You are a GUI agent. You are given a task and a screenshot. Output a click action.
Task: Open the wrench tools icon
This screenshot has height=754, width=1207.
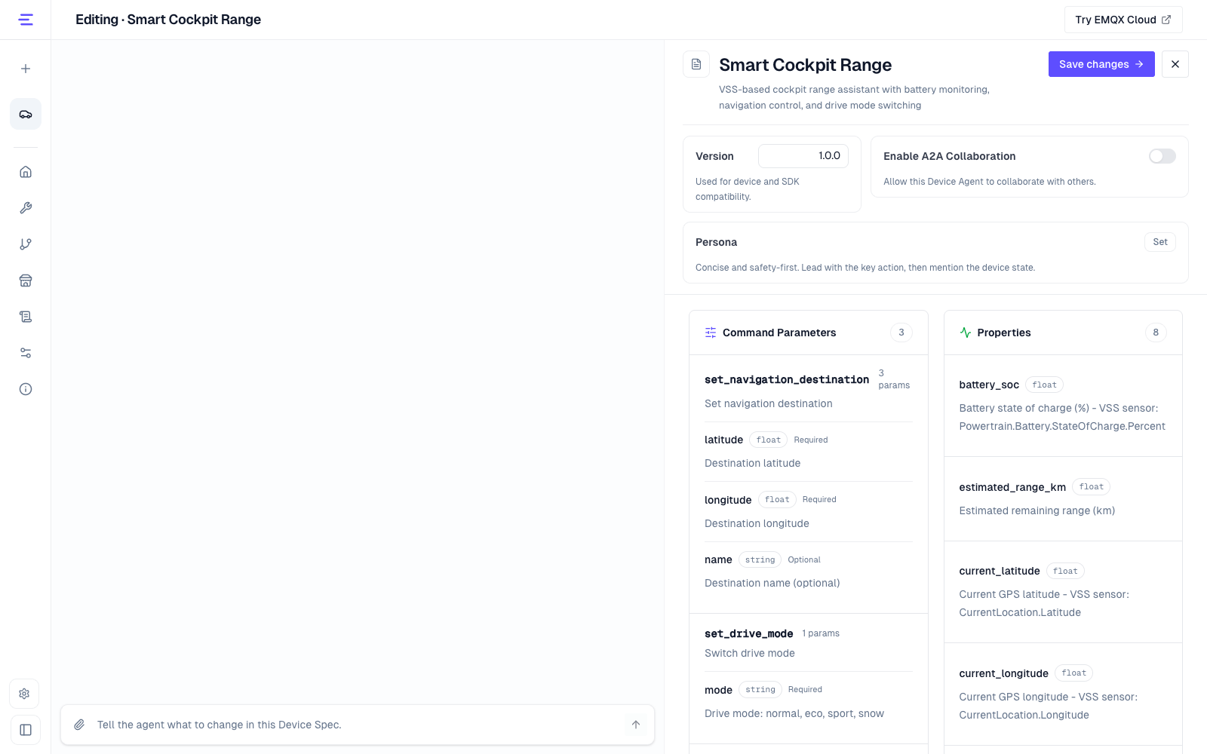26,208
